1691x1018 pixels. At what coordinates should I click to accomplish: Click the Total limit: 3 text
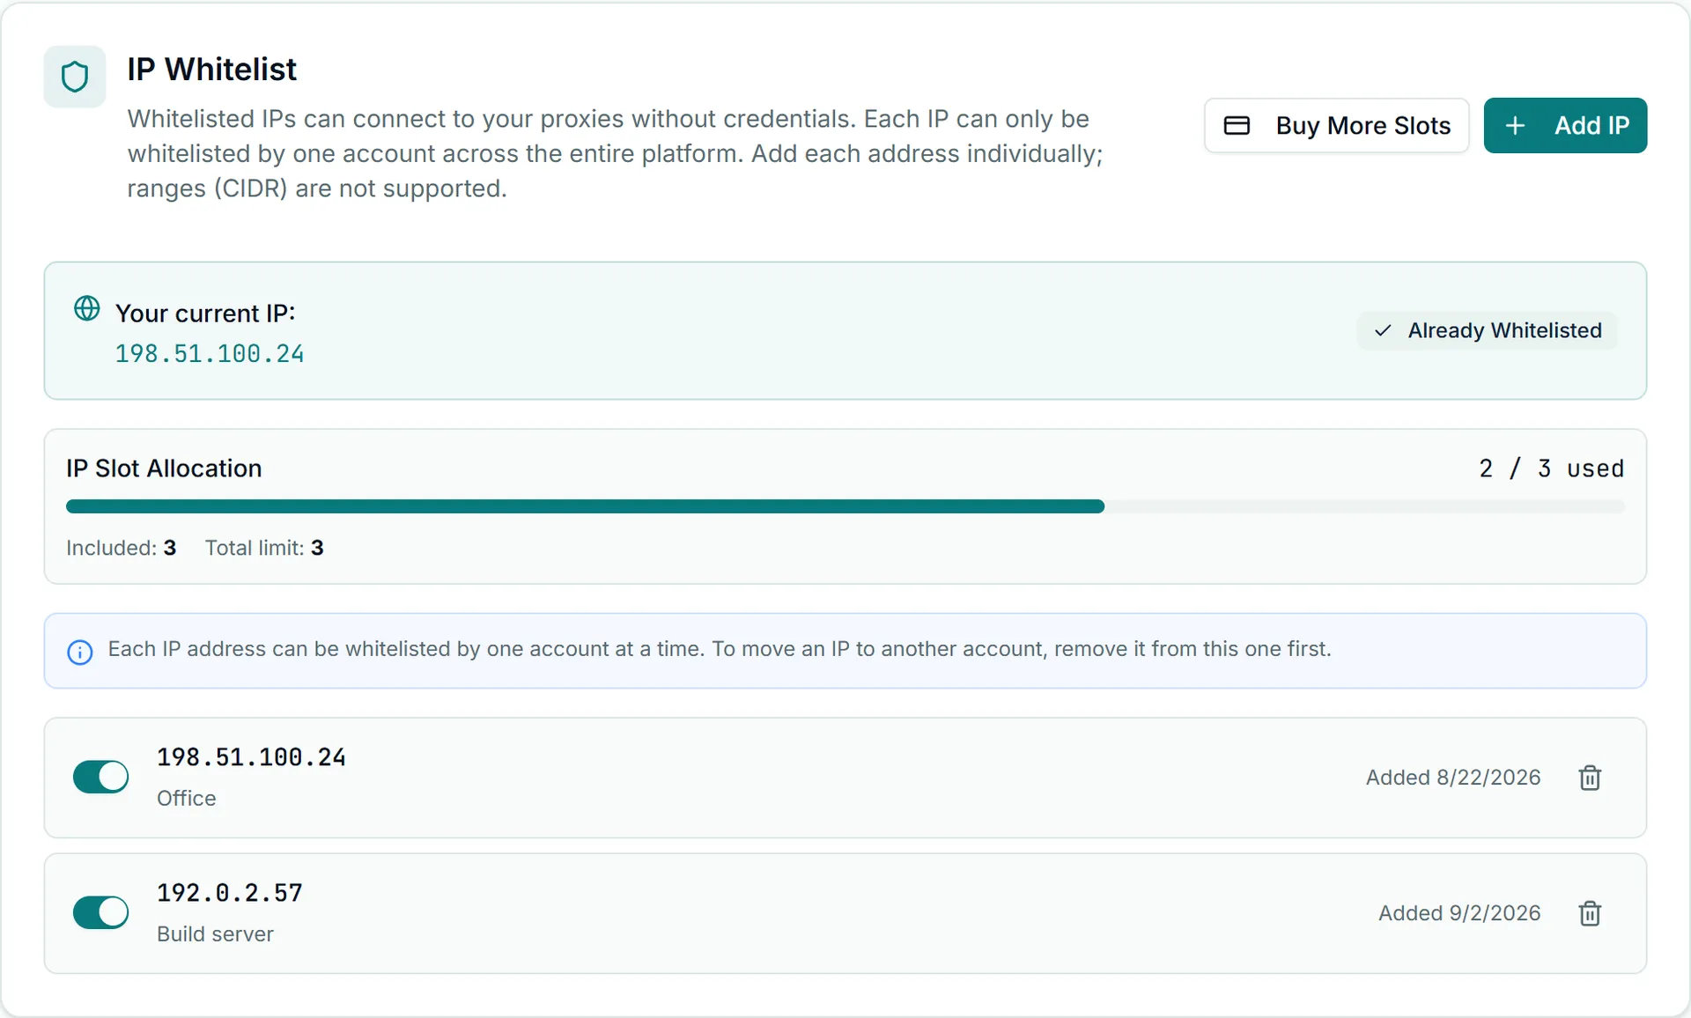[264, 548]
